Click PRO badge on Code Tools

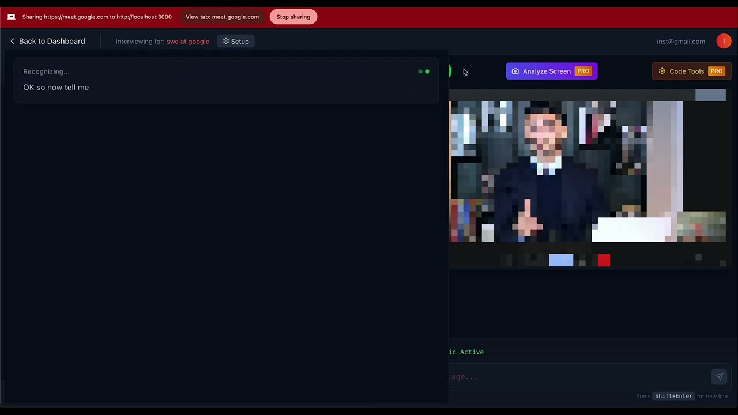(717, 71)
